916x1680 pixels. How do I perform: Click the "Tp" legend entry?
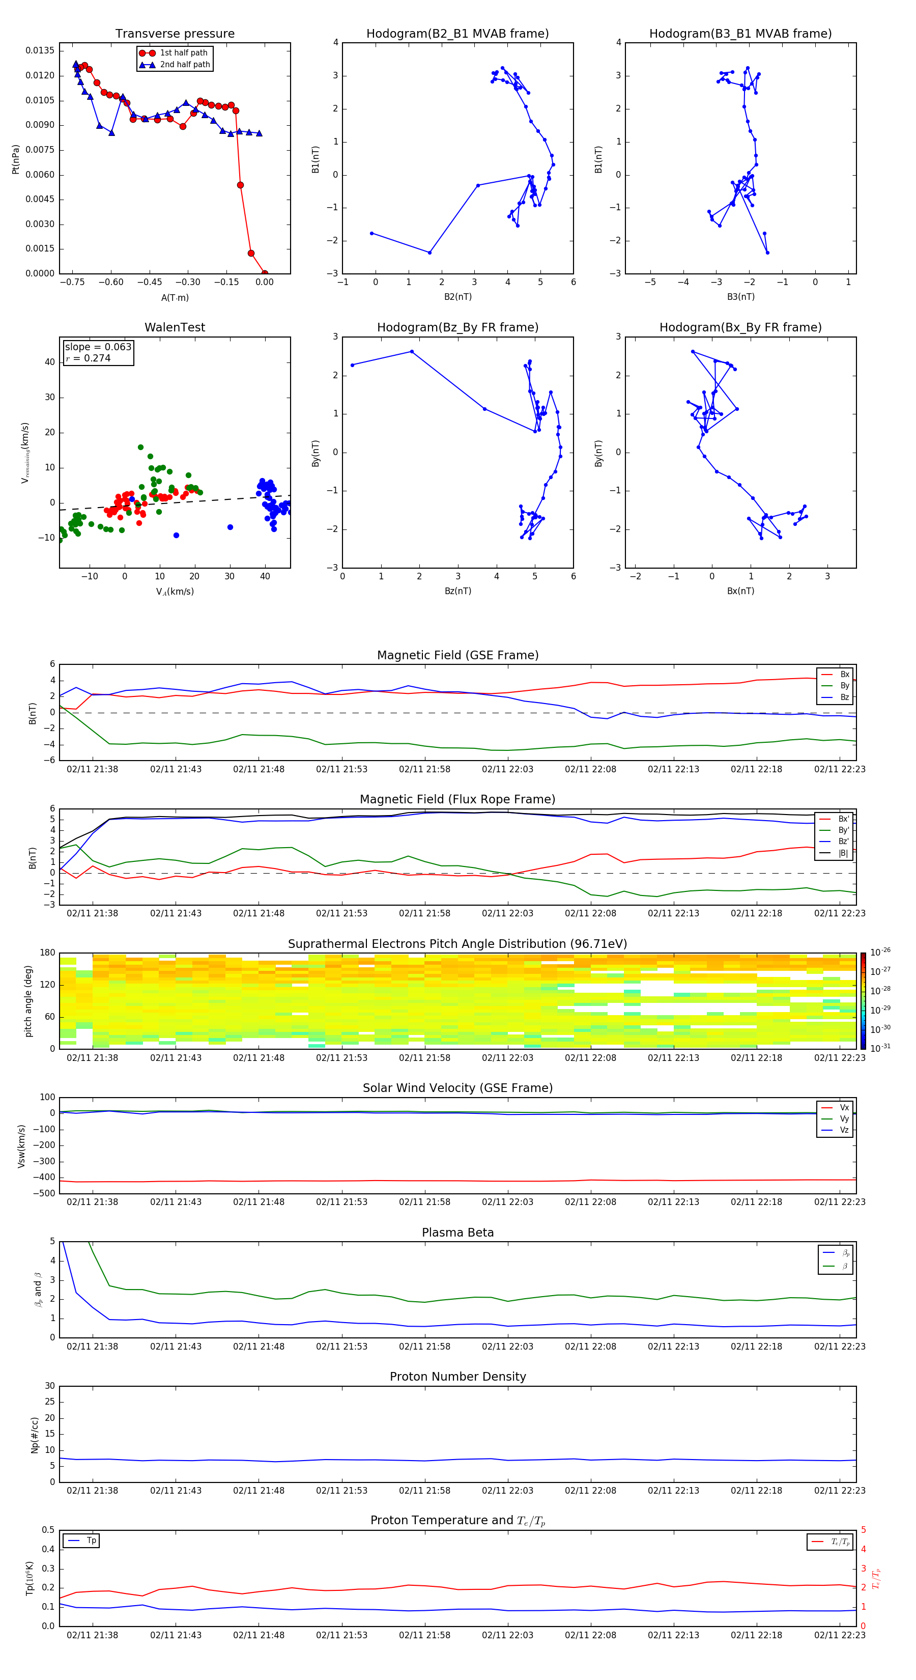tap(82, 1541)
